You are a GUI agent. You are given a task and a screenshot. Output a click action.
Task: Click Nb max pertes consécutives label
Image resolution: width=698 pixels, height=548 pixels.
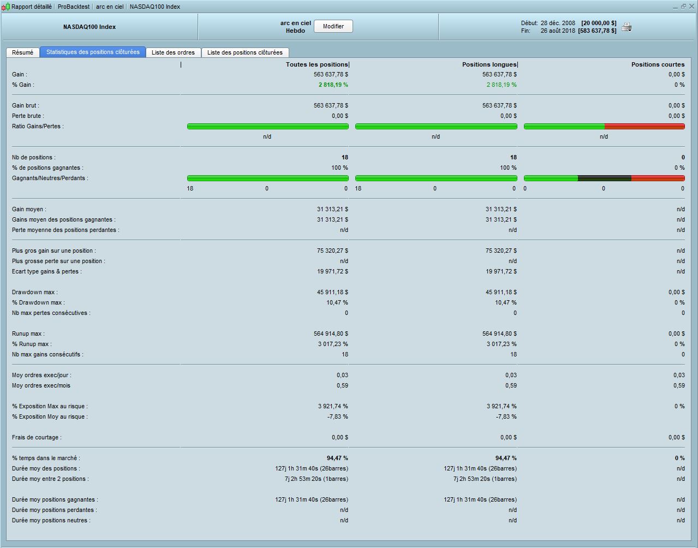(51, 313)
